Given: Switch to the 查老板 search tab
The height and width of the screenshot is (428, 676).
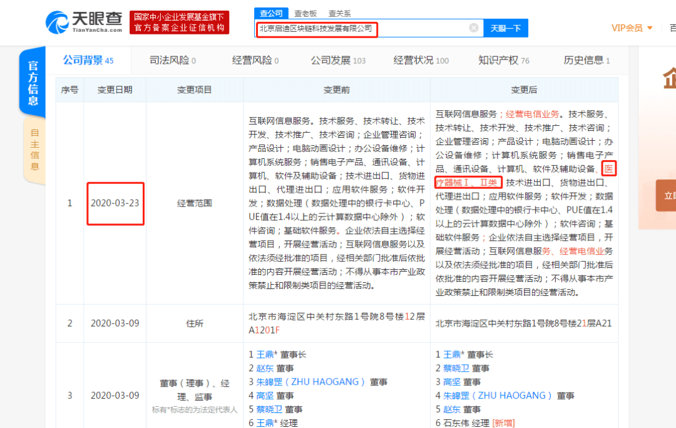Looking at the screenshot, I should tap(305, 14).
